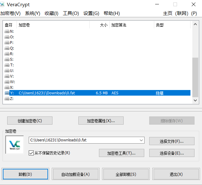Click the S: drive slot icon

click(x=7, y=59)
